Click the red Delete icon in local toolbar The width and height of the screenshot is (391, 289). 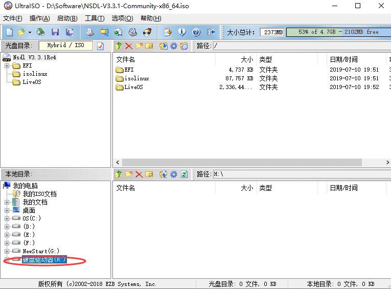coord(139,174)
